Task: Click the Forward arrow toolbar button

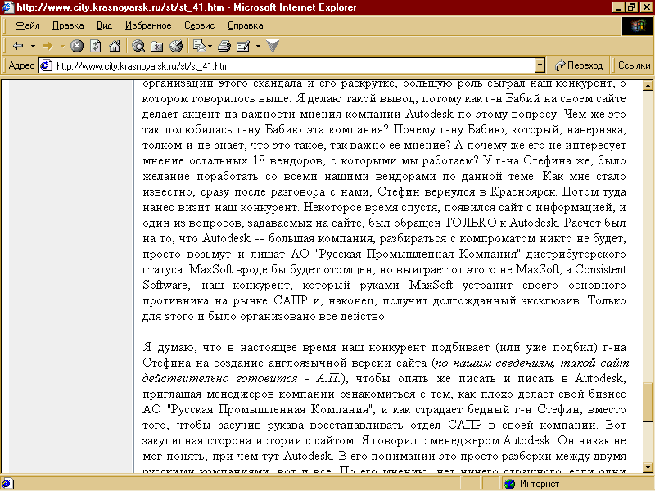Action: (47, 46)
